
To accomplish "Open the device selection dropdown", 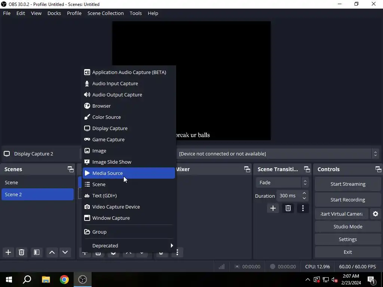I will point(278,154).
